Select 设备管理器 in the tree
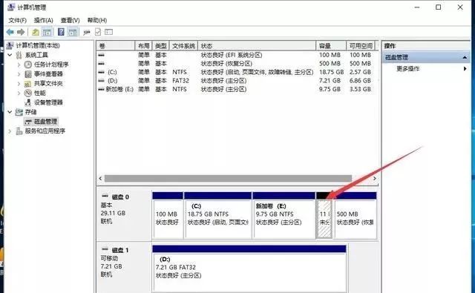This screenshot has height=293, width=475. [48, 102]
